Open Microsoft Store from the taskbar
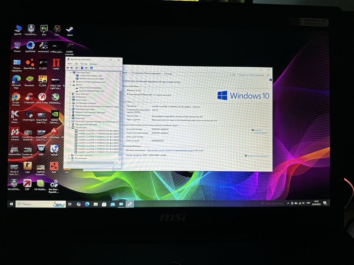Image resolution: width=354 pixels, height=265 pixels. tap(104, 204)
